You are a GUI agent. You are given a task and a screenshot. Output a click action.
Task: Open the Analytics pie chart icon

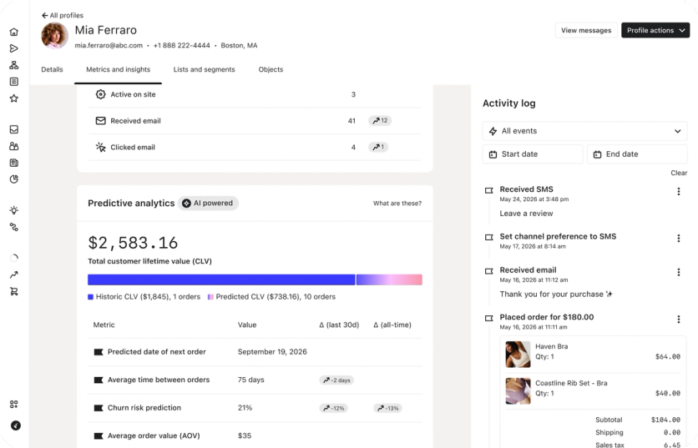click(14, 179)
